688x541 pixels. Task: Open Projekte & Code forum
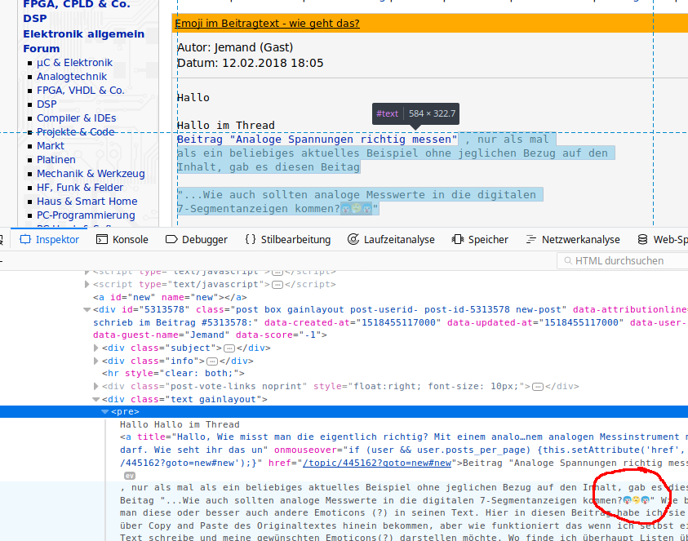tap(75, 131)
